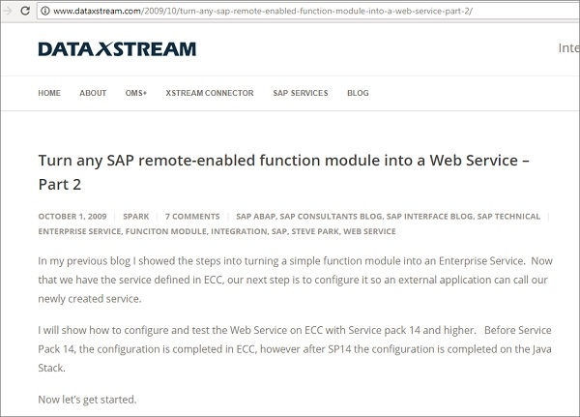The width and height of the screenshot is (580, 417).
Task: Open the SAP SERVICES menu item
Action: [x=301, y=93]
